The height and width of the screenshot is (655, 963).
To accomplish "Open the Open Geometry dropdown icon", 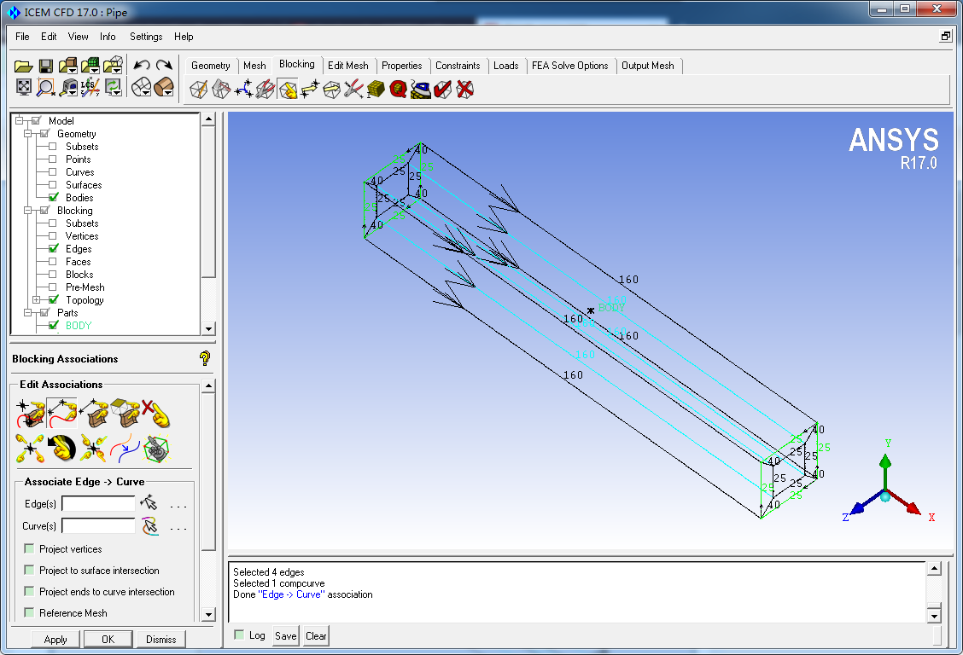I will [68, 66].
